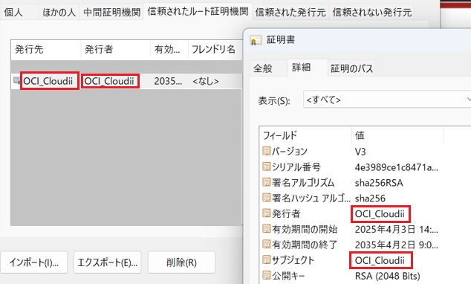Click the V3 version value
The height and width of the screenshot is (284, 471).
click(x=360, y=152)
